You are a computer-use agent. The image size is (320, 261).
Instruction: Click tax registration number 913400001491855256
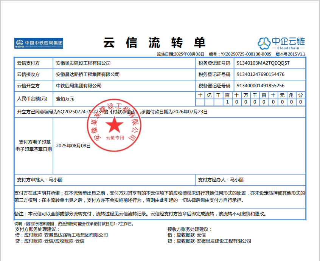tap(260, 86)
